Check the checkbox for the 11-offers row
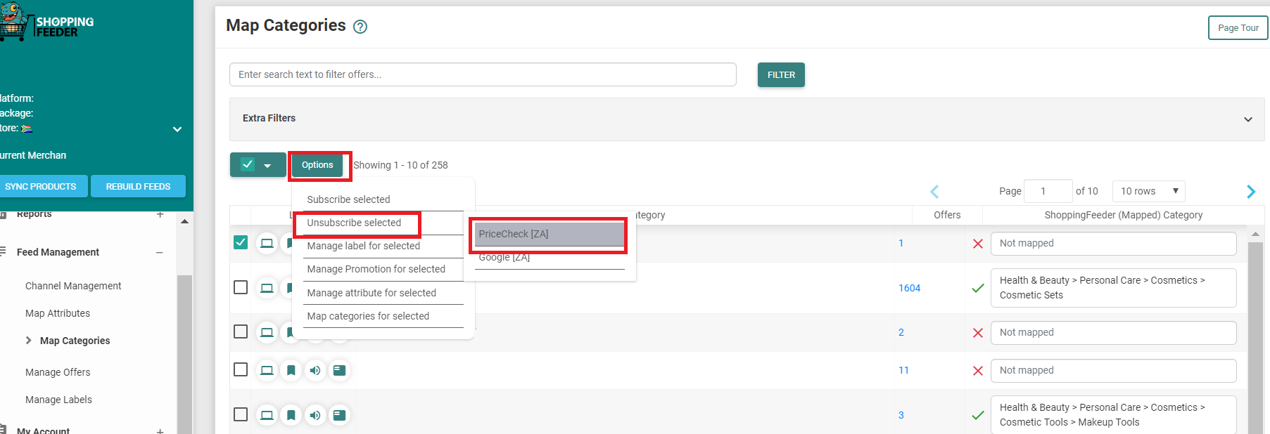 [x=241, y=369]
